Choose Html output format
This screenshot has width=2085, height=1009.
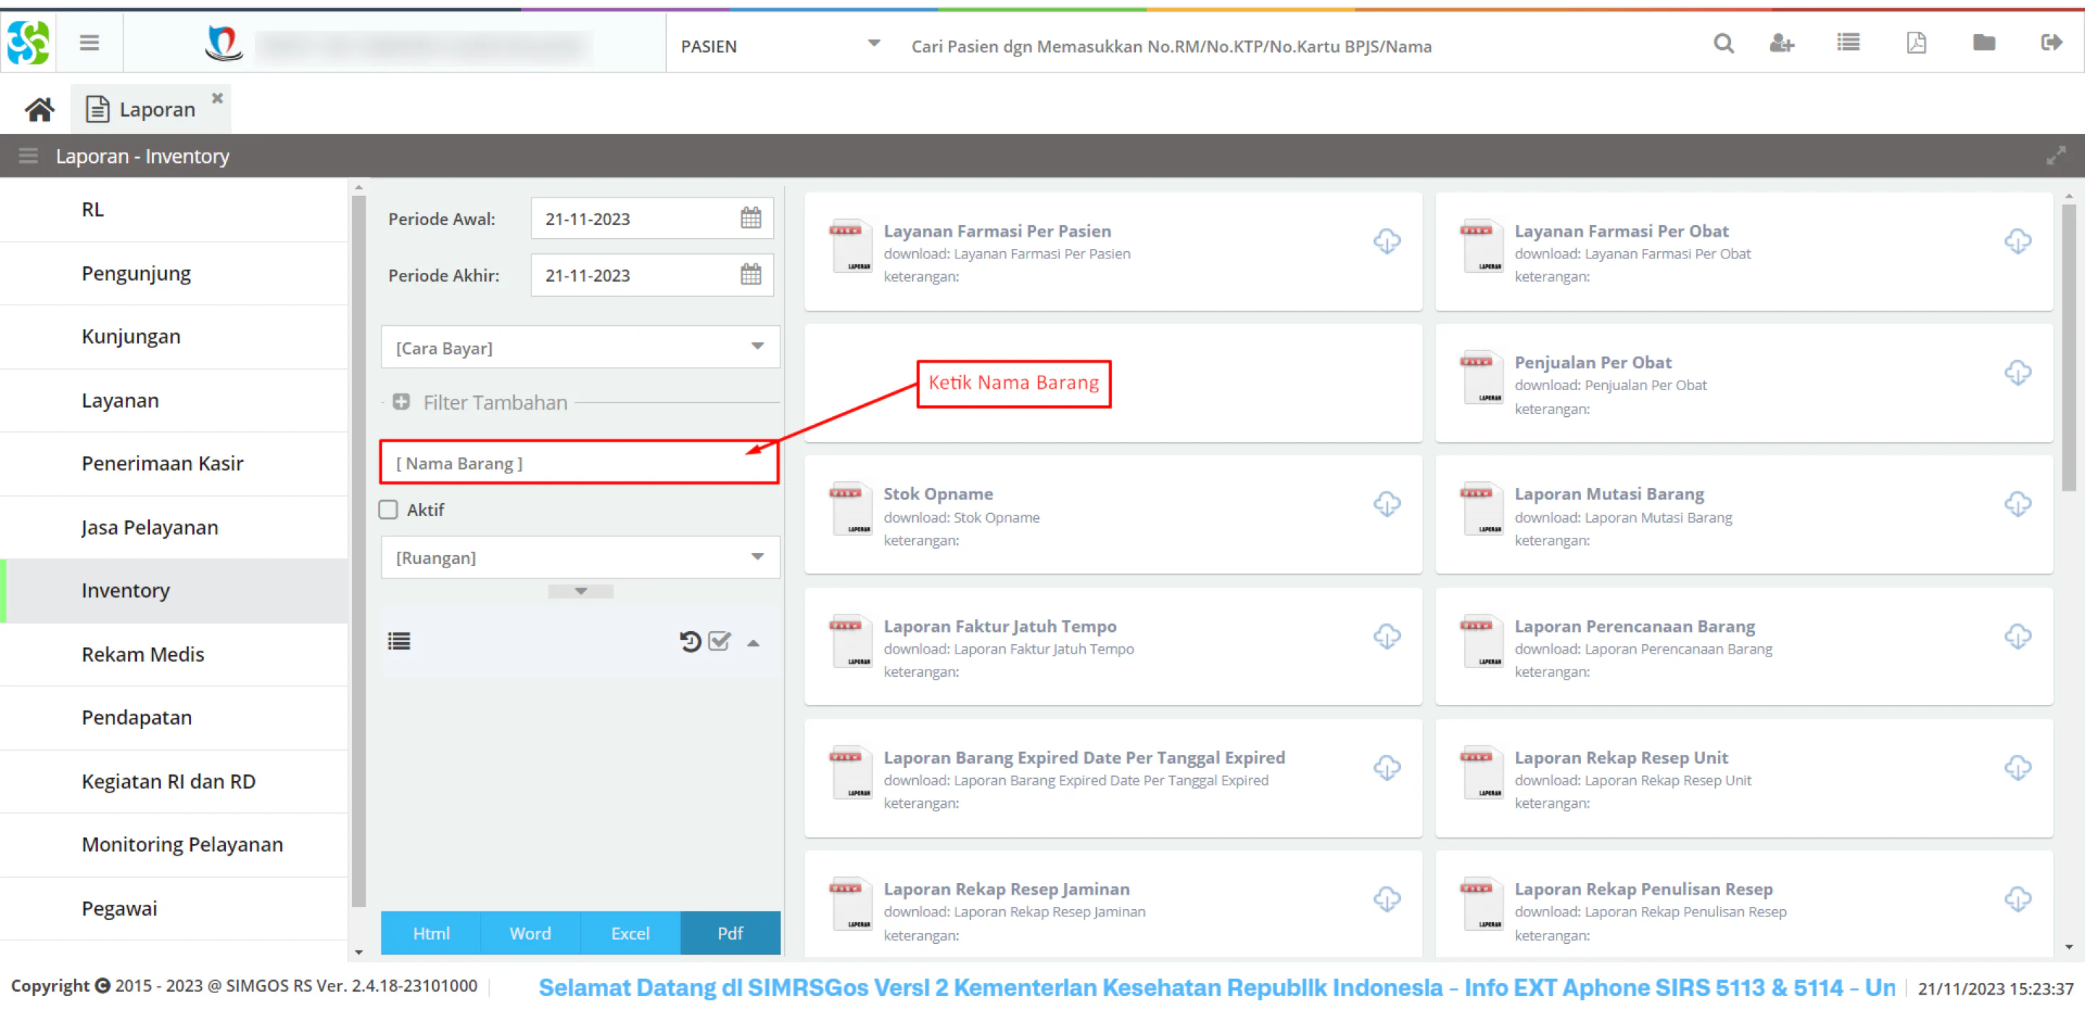point(431,933)
